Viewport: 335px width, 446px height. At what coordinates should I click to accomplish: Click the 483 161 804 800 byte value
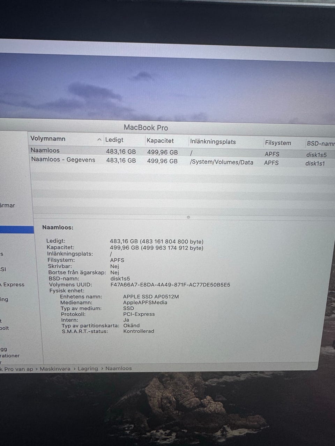click(172, 241)
